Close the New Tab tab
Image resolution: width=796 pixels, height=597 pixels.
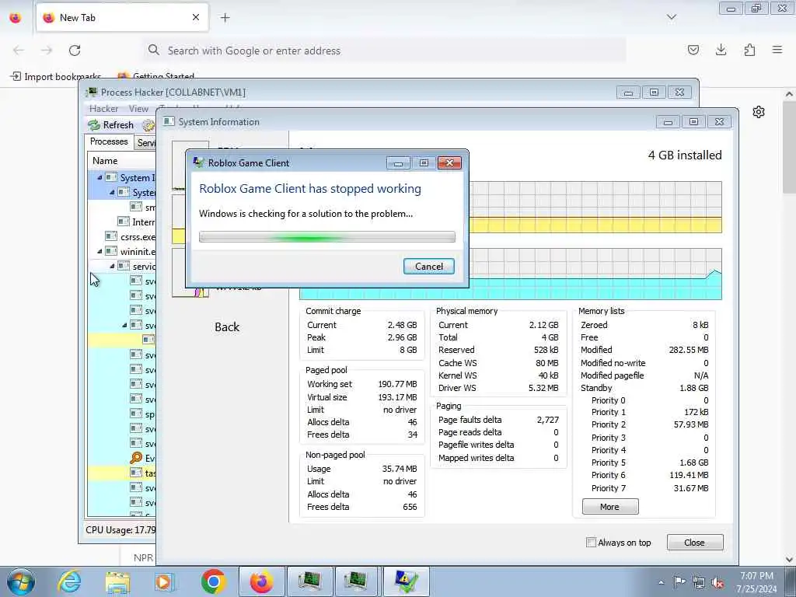pos(195,17)
